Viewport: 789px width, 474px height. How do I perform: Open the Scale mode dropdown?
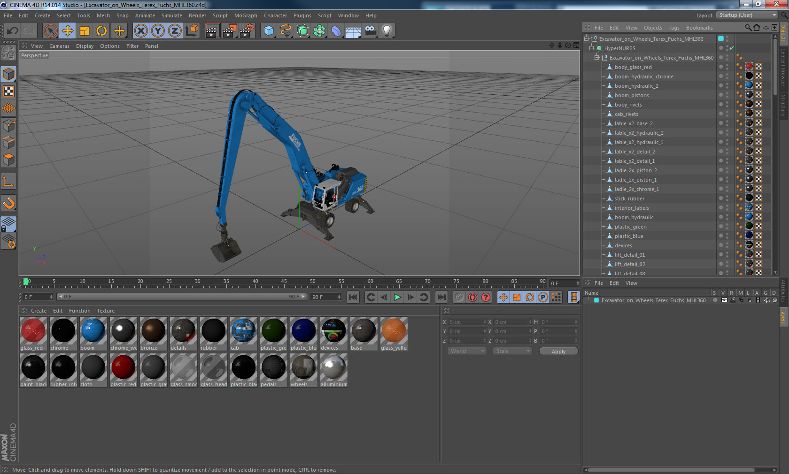512,351
